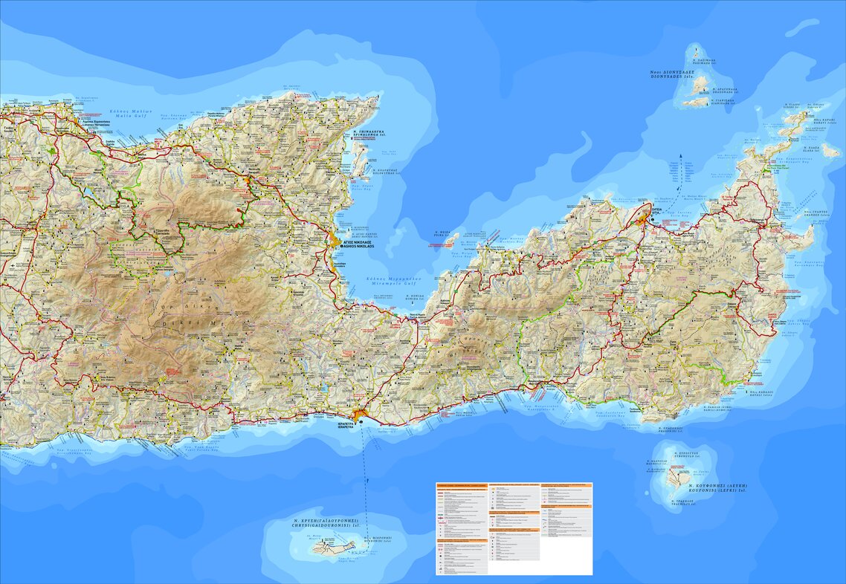This screenshot has height=584, width=846.
Task: Click the ELASA Isl. label
Action: (811, 149)
